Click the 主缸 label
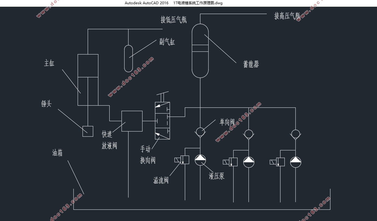Screen dimensions: 377x221 point(49,63)
